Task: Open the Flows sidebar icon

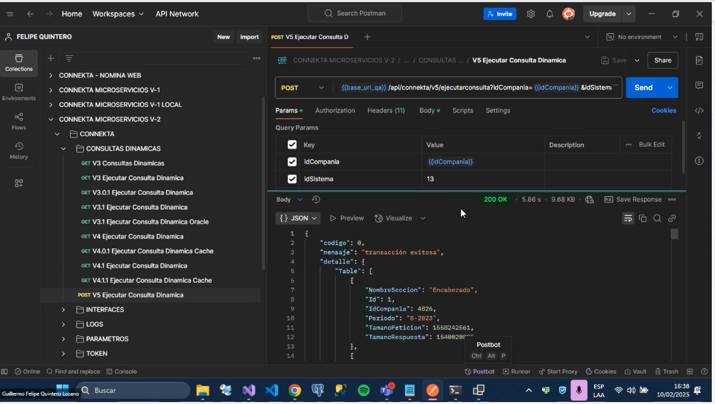Action: click(19, 121)
